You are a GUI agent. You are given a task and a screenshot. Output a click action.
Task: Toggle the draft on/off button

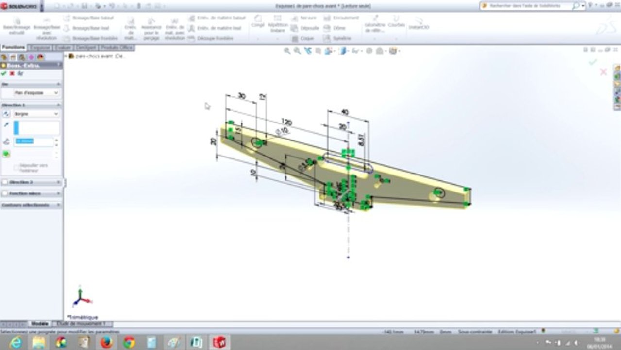coord(6,154)
